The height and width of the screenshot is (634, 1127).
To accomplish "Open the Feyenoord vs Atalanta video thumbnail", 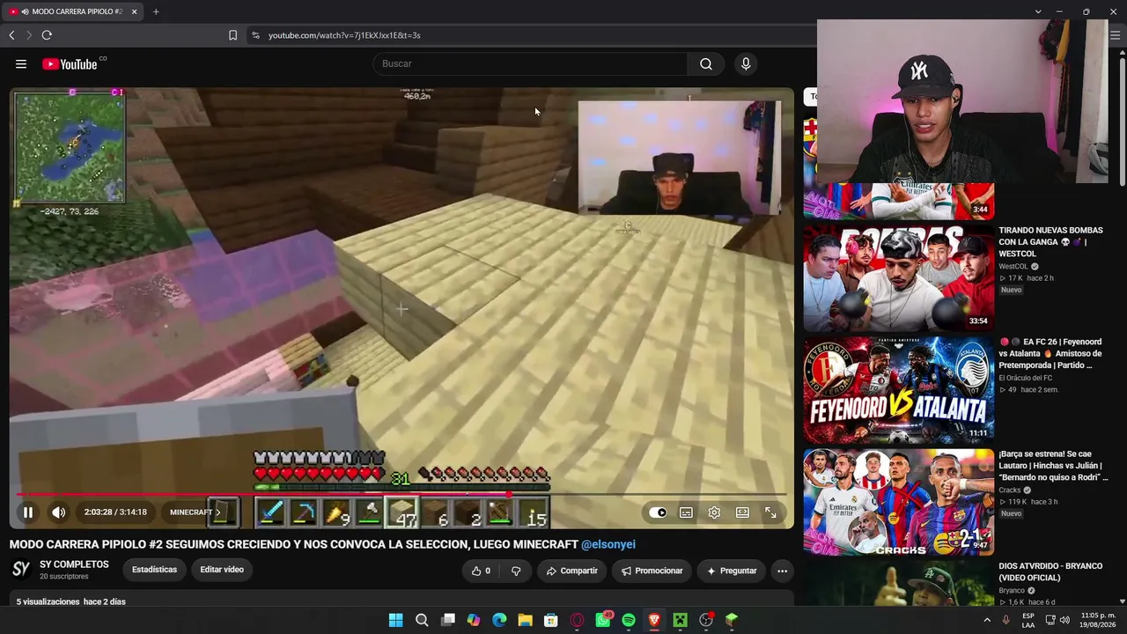I will [x=899, y=390].
